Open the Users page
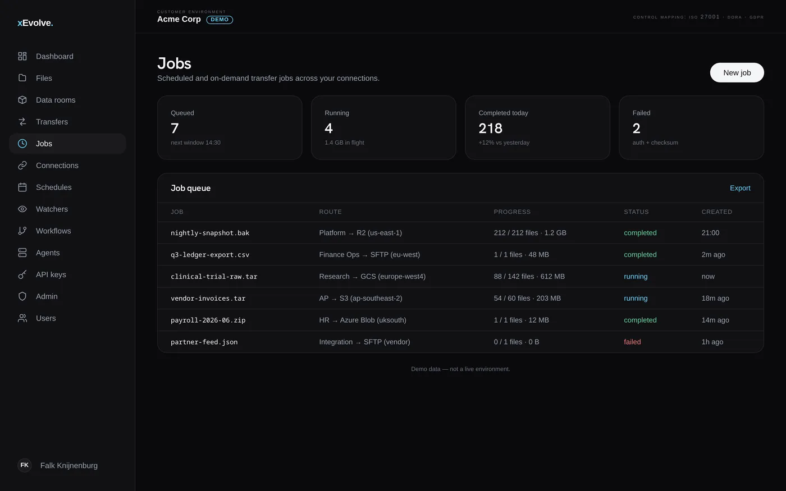This screenshot has width=786, height=491. pos(67,318)
